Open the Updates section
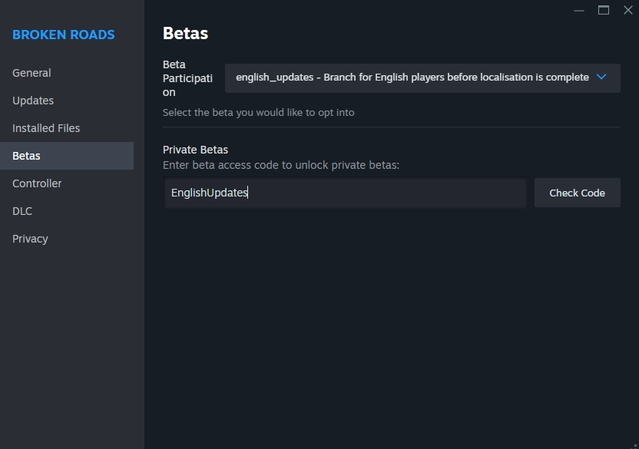Image resolution: width=639 pixels, height=449 pixels. [x=67, y=101]
